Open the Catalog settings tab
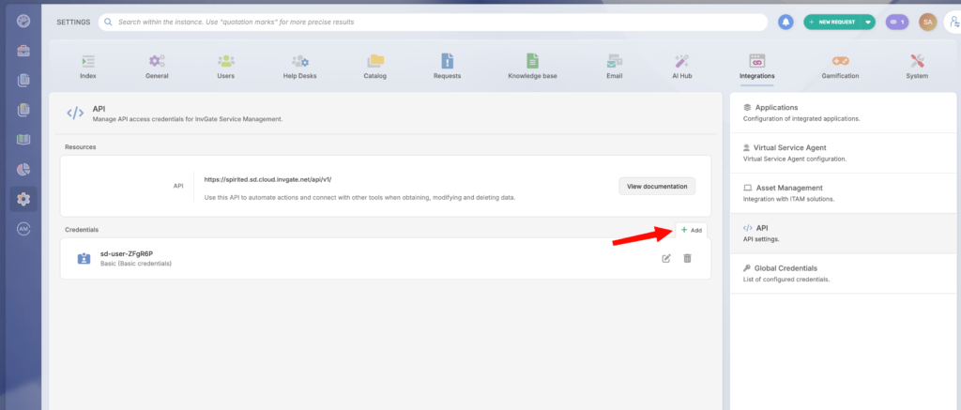This screenshot has height=410, width=961. pyautogui.click(x=375, y=68)
